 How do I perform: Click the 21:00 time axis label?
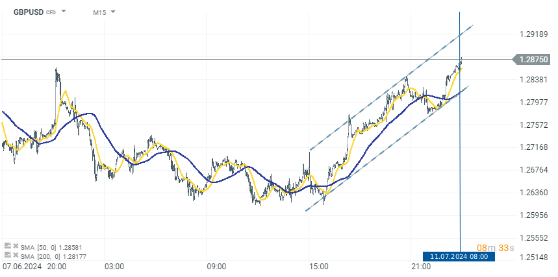tap(421, 267)
